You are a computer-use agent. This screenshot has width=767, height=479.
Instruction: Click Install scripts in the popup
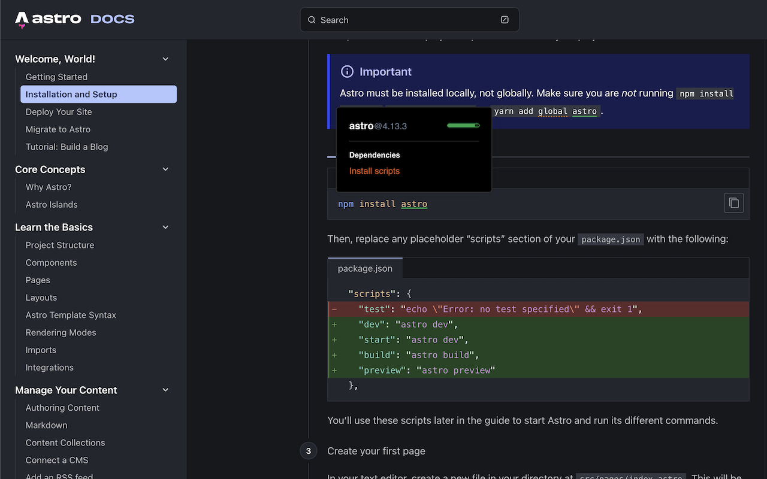375,171
